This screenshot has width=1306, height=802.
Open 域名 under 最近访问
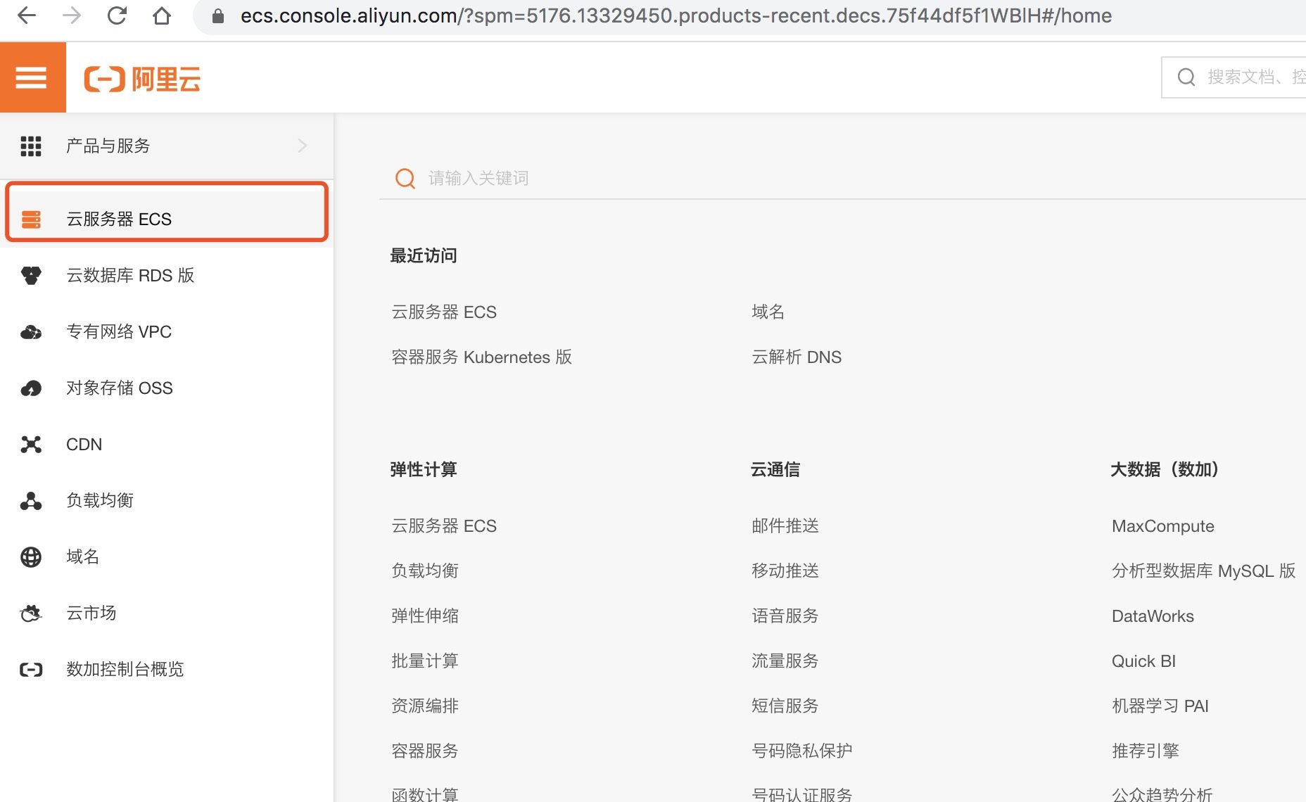(768, 312)
